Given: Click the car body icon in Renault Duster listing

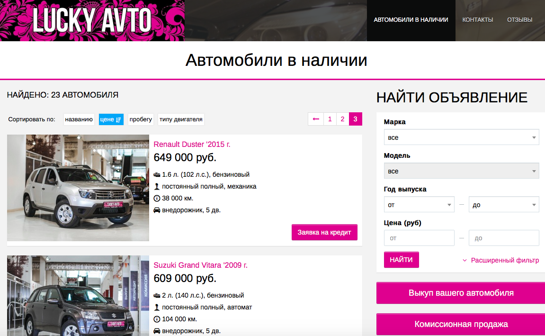Looking at the screenshot, I should tap(157, 210).
